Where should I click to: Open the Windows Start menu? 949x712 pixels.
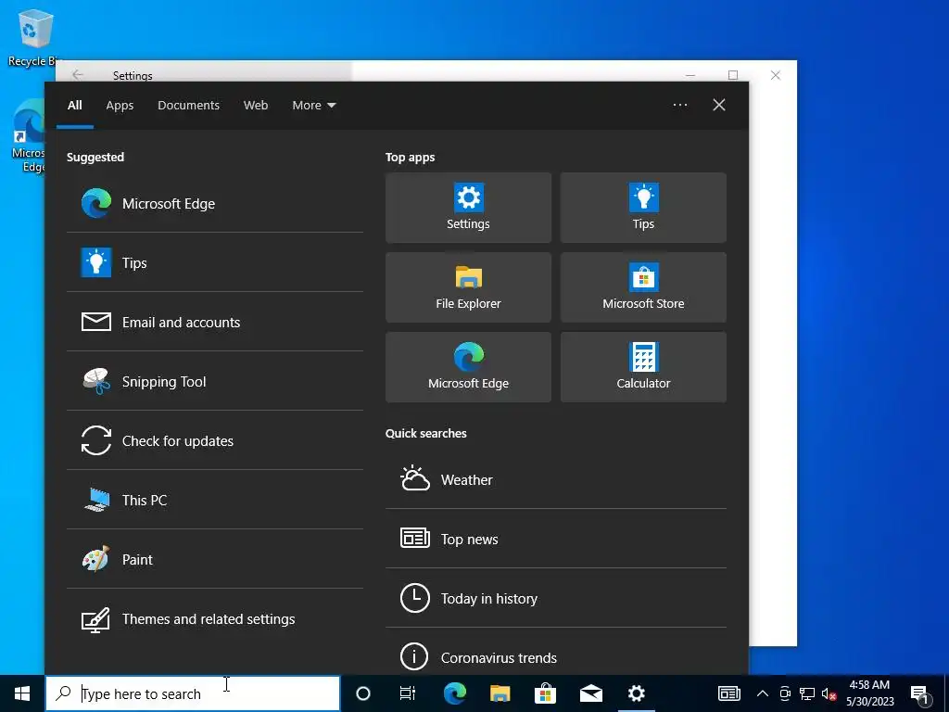tap(22, 693)
